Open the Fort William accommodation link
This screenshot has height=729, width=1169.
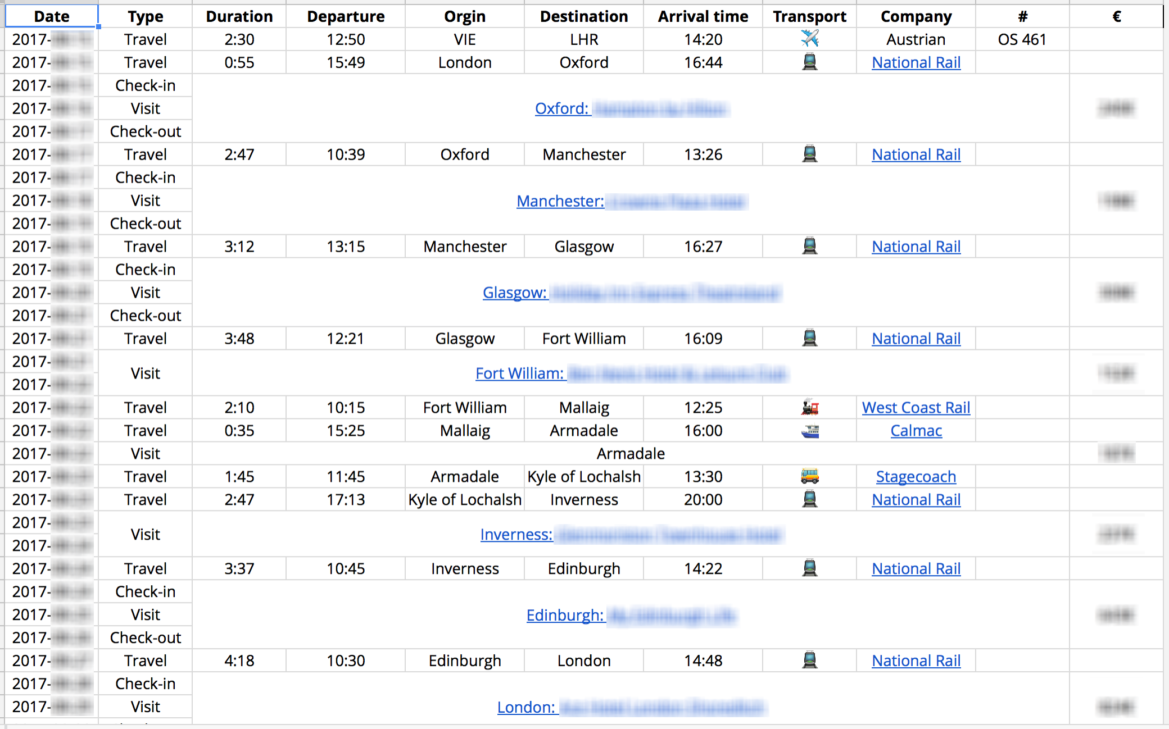tap(631, 373)
